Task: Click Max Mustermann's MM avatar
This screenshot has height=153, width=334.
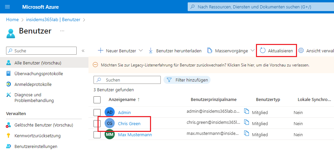Action: (110, 135)
